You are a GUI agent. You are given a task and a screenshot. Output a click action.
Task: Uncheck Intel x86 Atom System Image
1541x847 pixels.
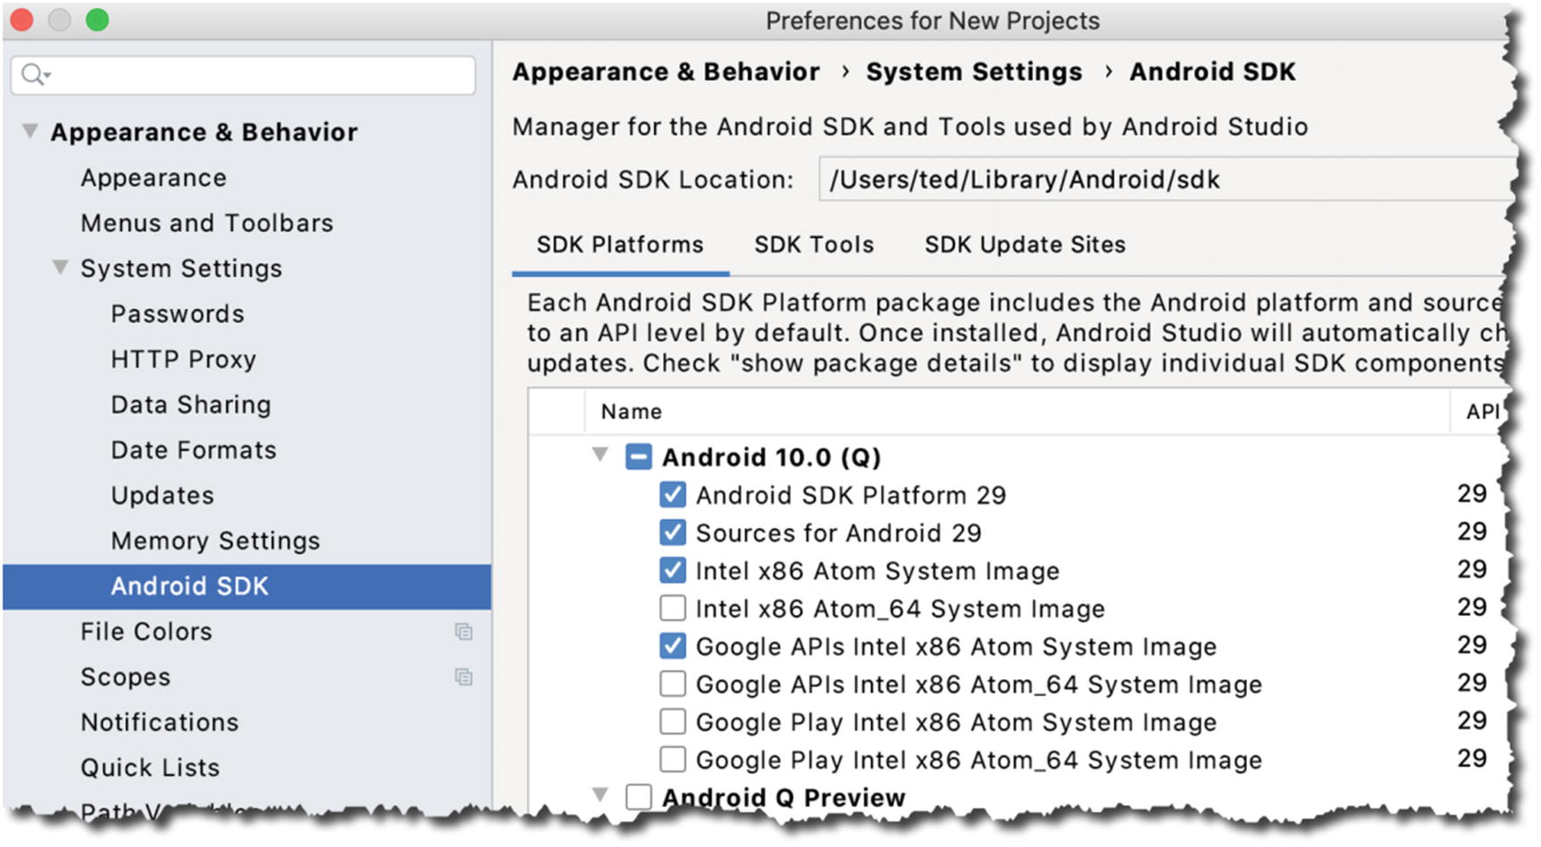[673, 570]
